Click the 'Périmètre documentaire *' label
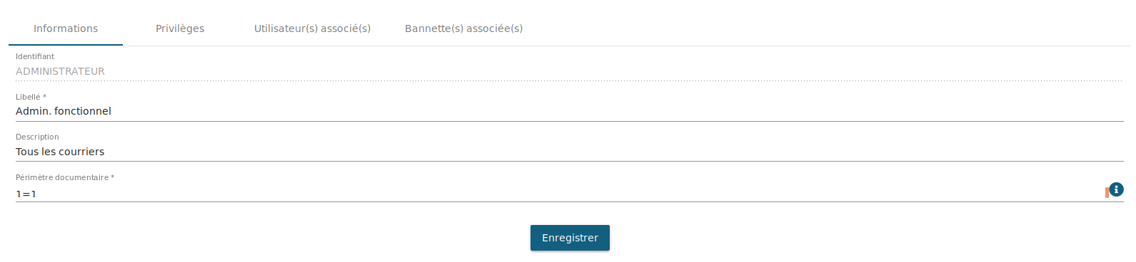1136x262 pixels. click(x=65, y=177)
